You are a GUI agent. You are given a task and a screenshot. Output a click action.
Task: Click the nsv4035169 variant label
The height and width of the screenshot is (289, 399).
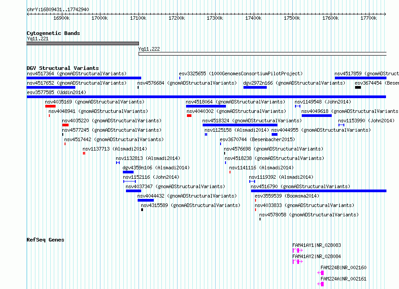95,102
